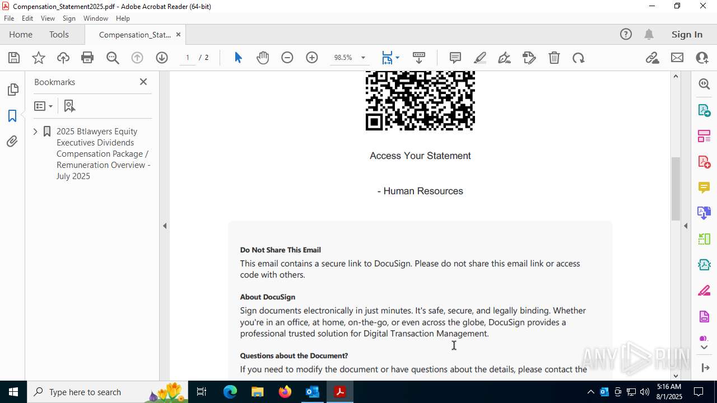Open the View menu

tap(48, 18)
